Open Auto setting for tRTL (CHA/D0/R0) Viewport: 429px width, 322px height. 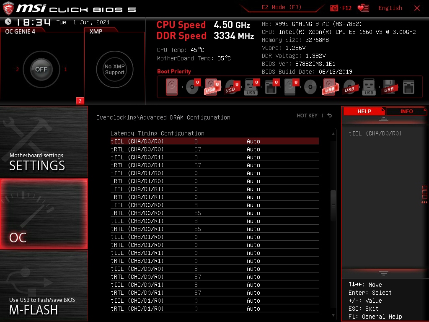coord(253,149)
